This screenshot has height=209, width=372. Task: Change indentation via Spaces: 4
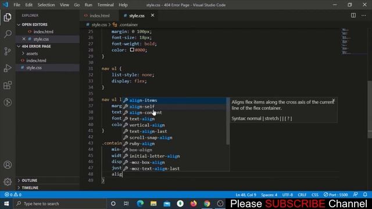(269, 194)
